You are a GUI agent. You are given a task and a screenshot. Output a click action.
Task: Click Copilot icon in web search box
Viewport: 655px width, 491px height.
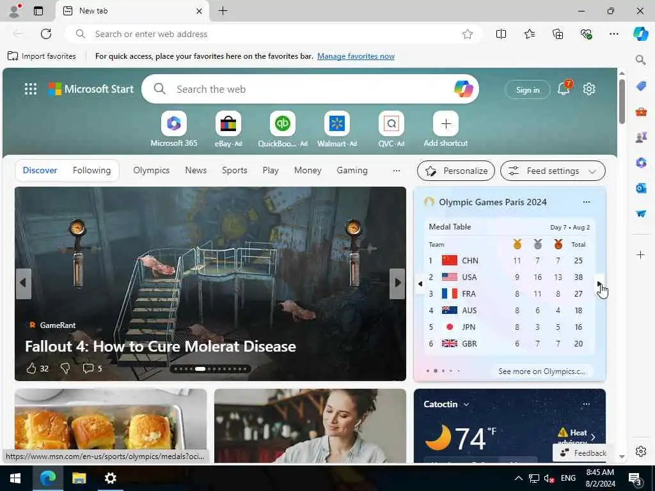pos(463,89)
